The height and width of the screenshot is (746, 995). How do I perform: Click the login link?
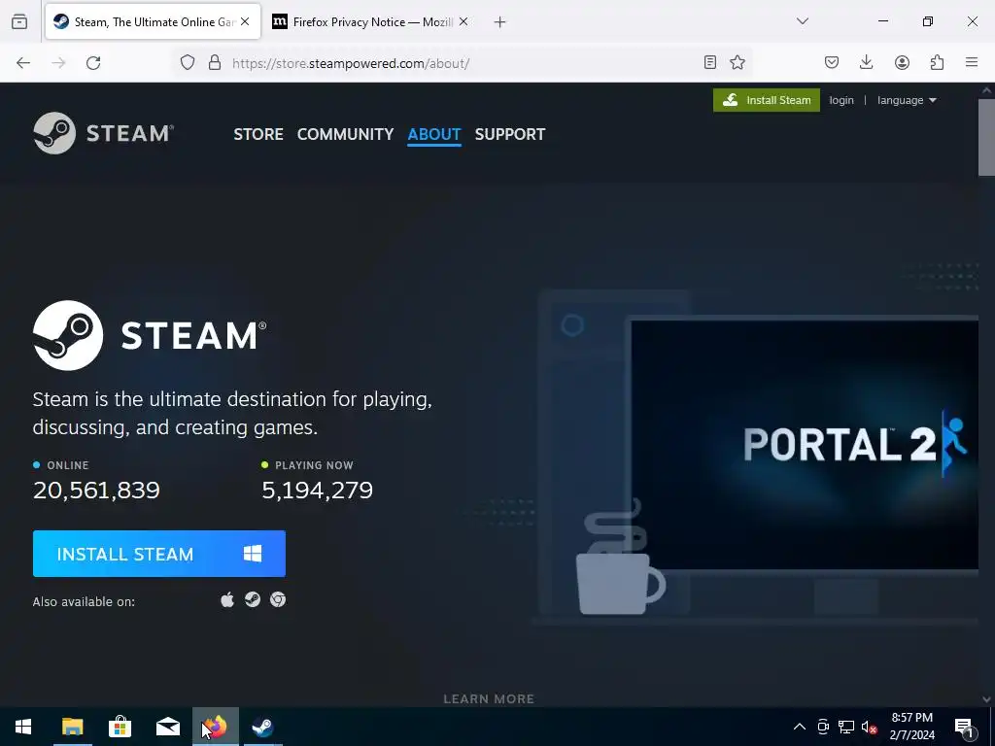[x=841, y=100]
